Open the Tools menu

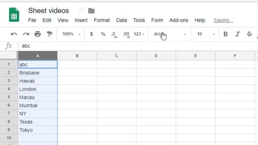(139, 20)
